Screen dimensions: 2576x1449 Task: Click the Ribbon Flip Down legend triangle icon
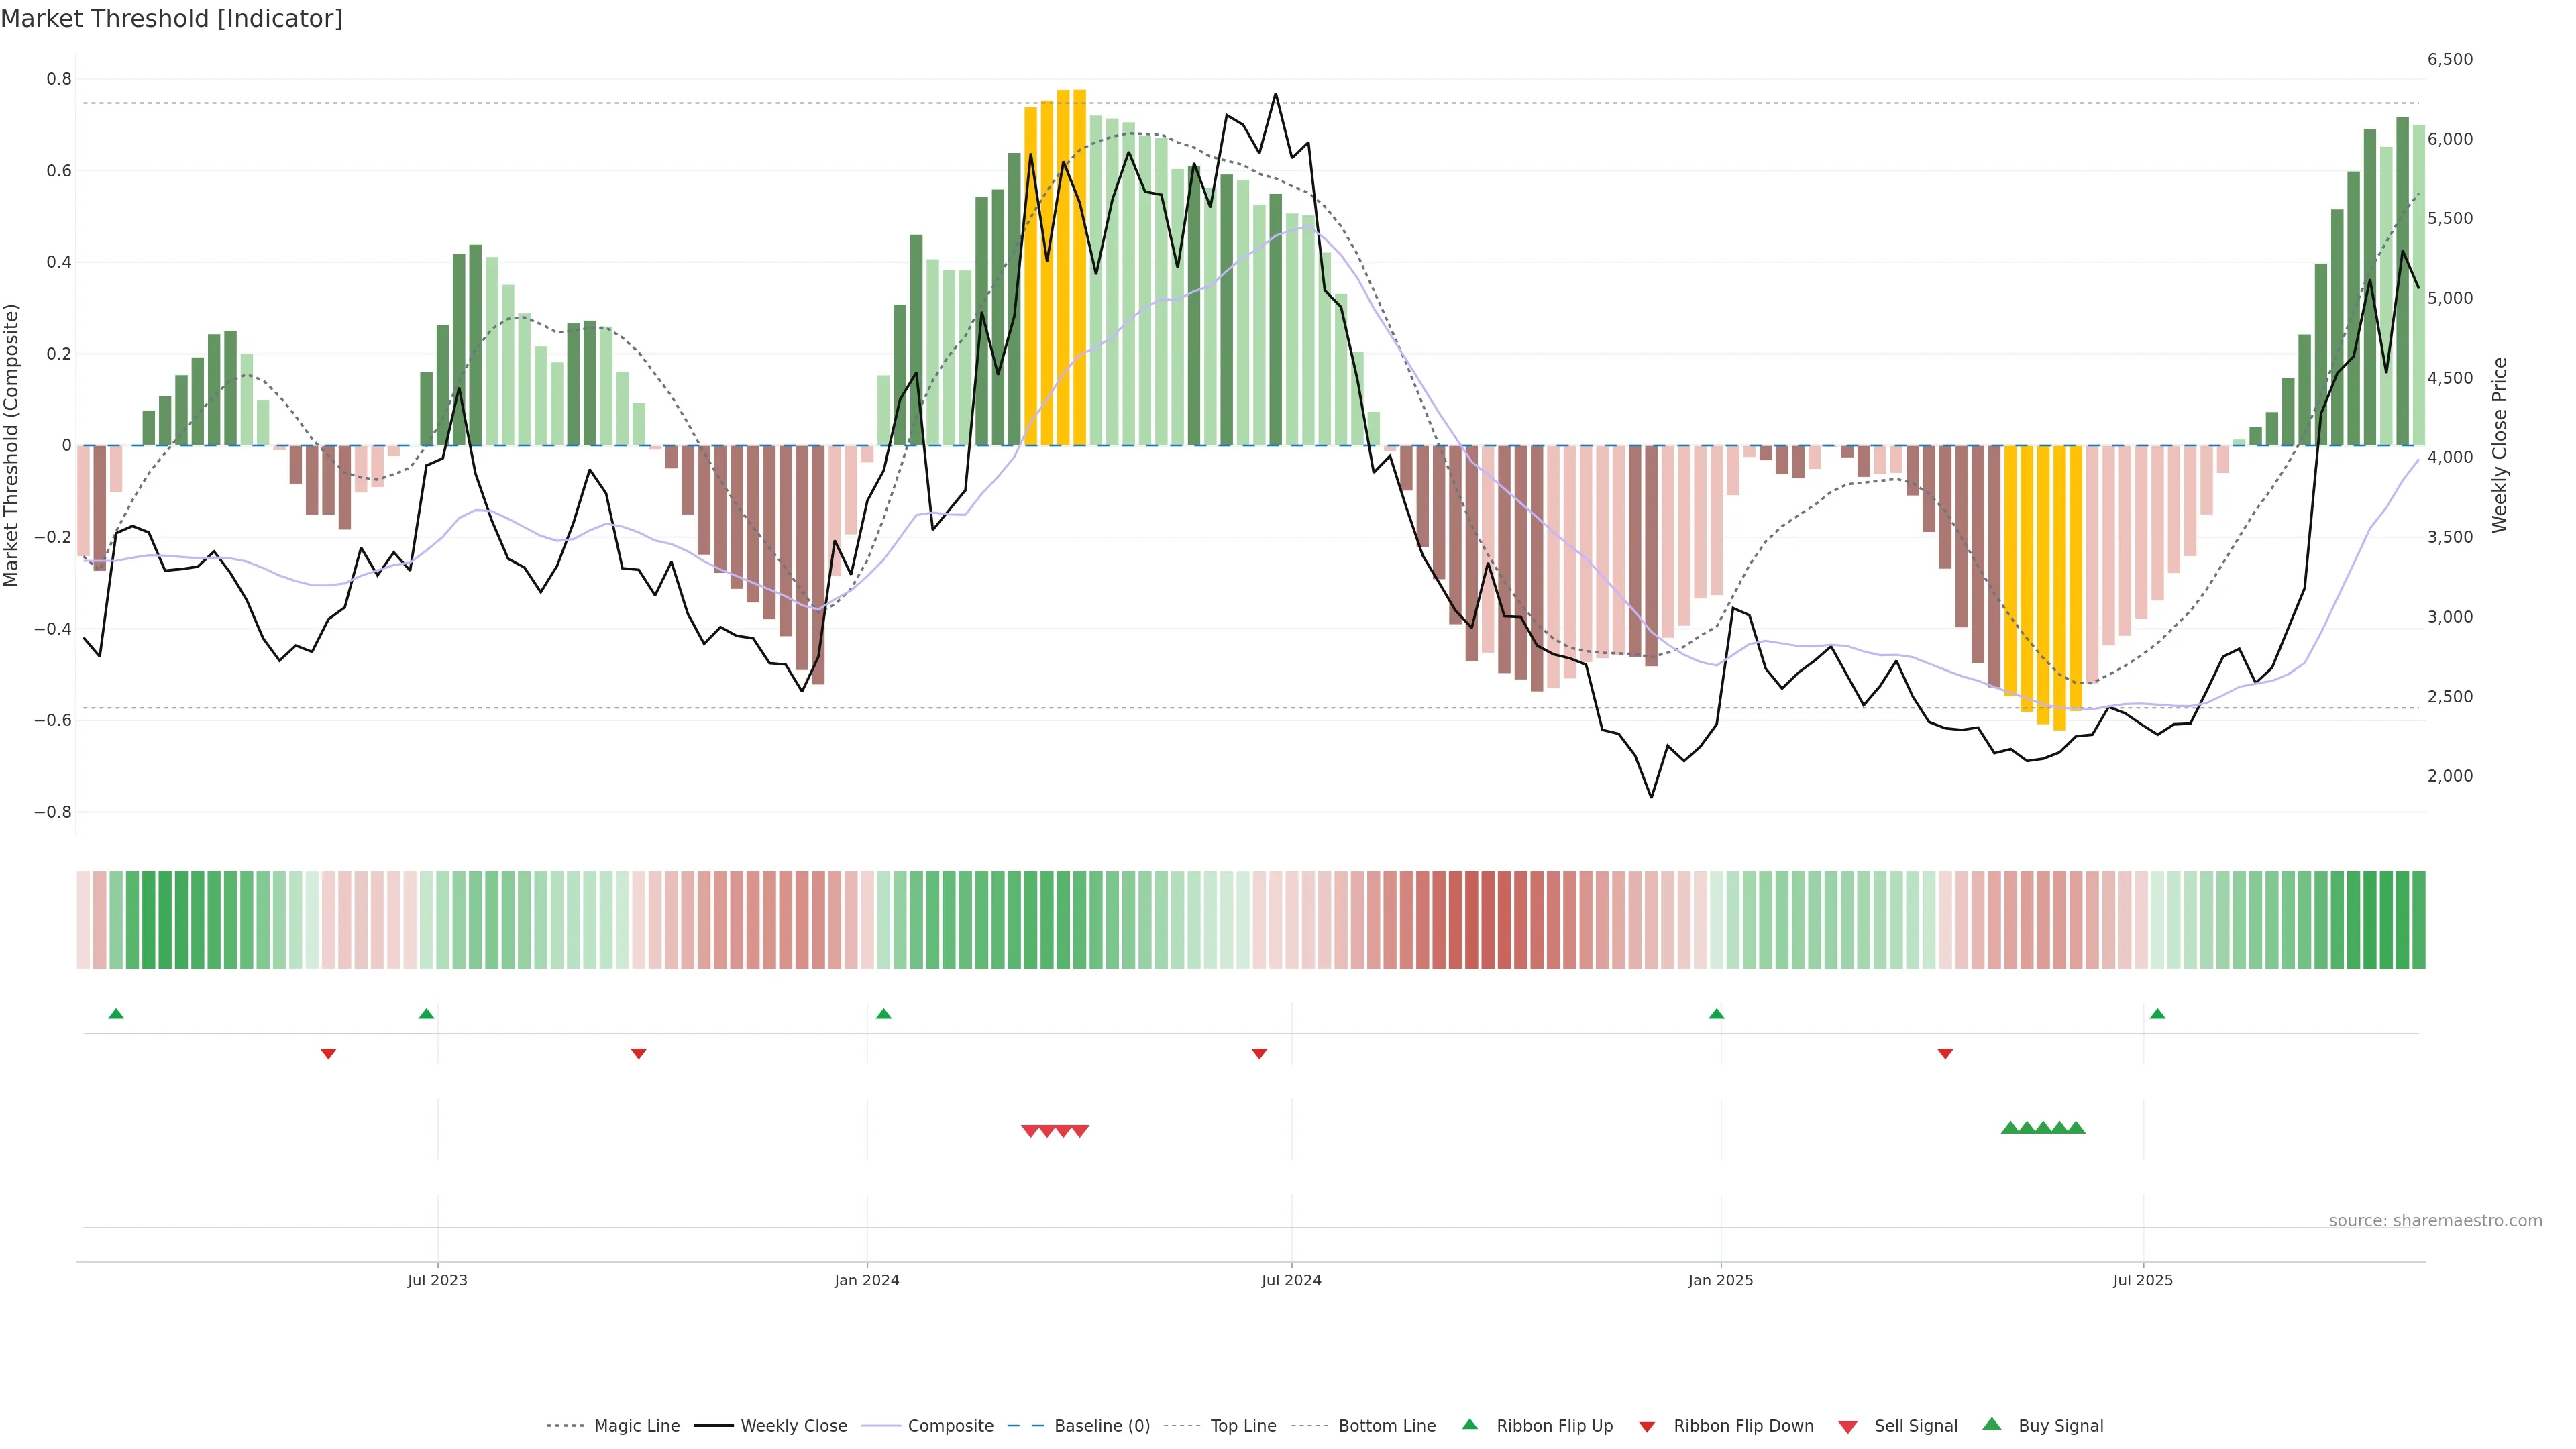coord(1646,1426)
